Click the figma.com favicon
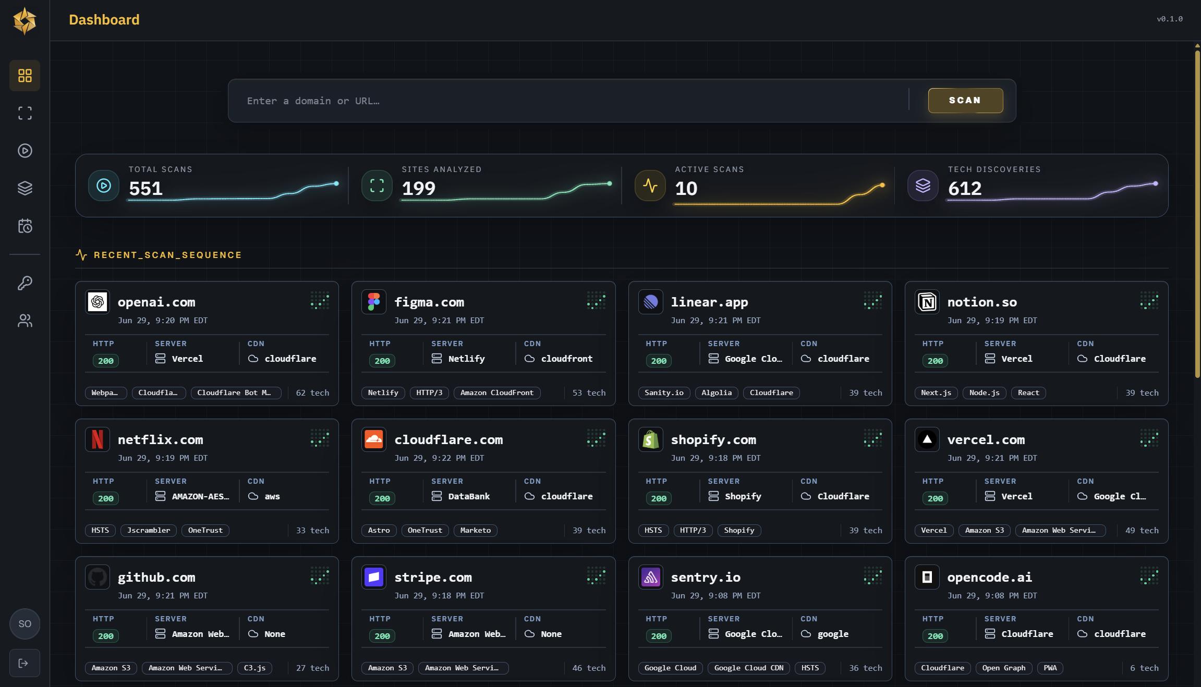The width and height of the screenshot is (1201, 687). click(x=374, y=302)
